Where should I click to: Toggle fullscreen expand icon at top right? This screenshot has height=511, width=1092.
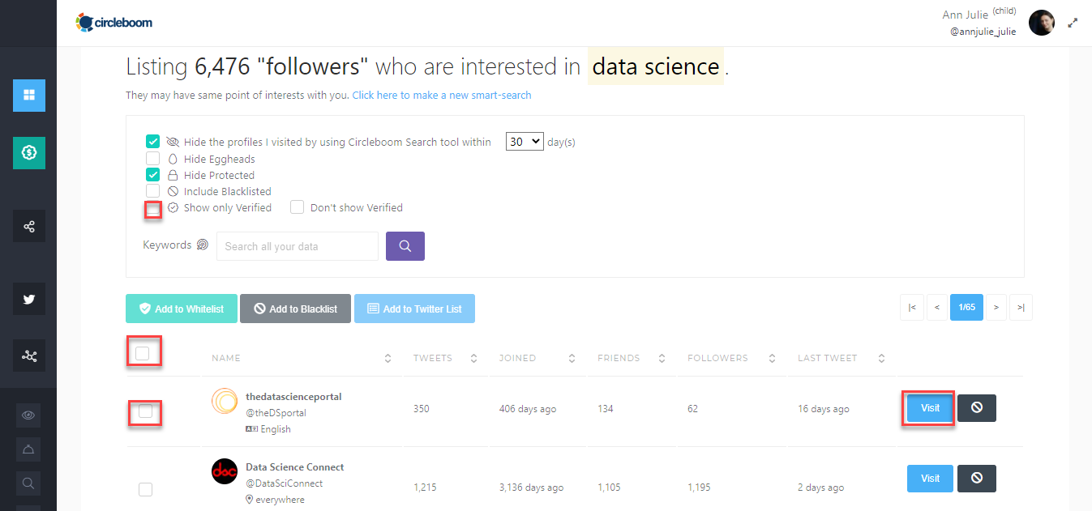tap(1073, 23)
